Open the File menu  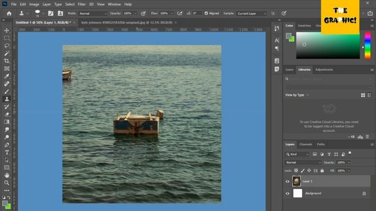(14, 4)
